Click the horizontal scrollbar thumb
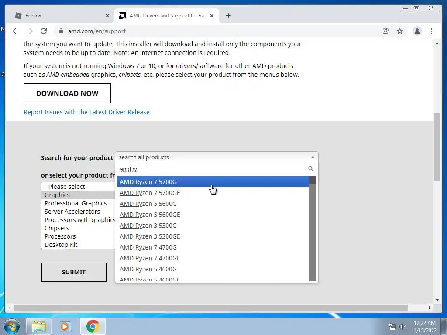The width and height of the screenshot is (447, 335). point(210,308)
